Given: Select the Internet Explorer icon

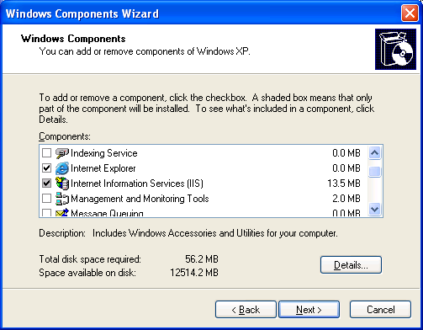Looking at the screenshot, I should 62,168.
